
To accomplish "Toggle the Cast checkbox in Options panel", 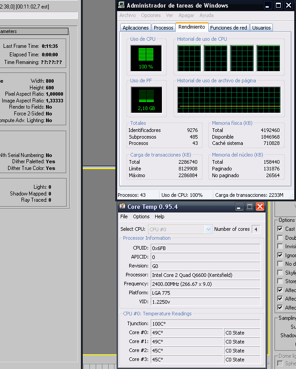I will 280,229.
